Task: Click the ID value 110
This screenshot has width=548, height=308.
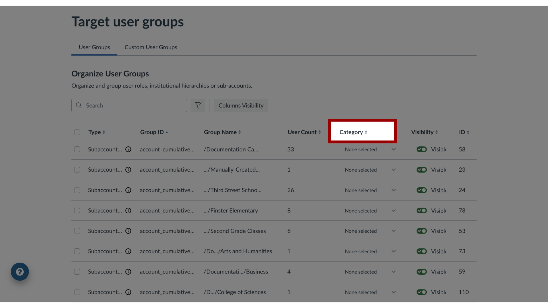Action: pyautogui.click(x=464, y=292)
